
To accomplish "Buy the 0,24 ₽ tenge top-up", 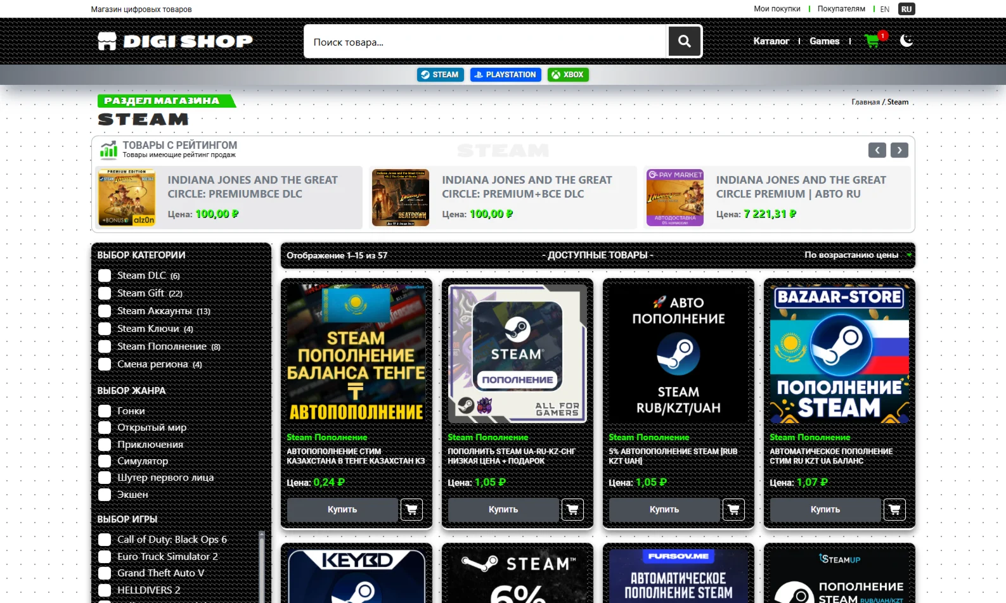I will click(342, 509).
